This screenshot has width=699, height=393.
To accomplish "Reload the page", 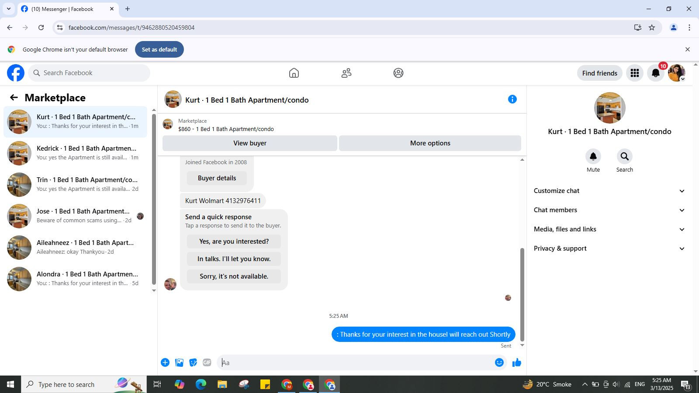I will coord(41,28).
